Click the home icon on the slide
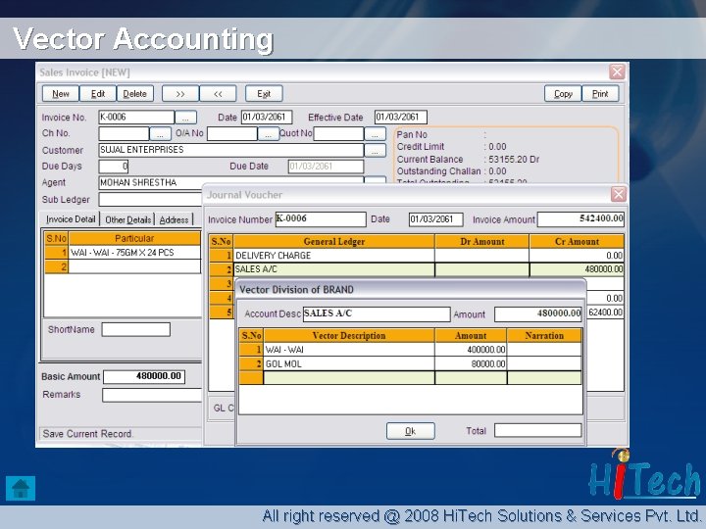The width and height of the screenshot is (706, 529). [21, 488]
